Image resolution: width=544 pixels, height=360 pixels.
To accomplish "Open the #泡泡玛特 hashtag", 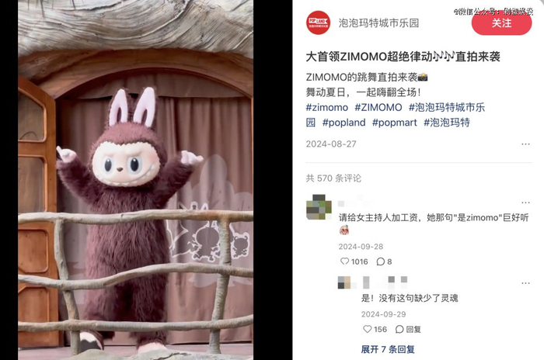I will point(447,123).
